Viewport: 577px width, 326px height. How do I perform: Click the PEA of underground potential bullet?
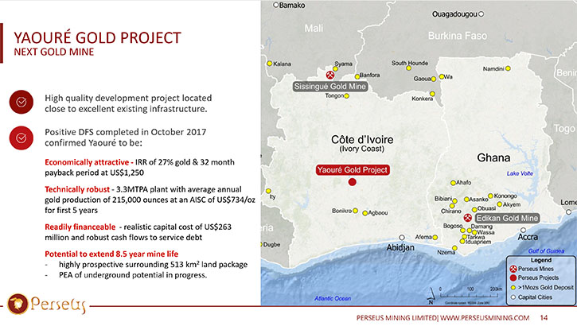[x=133, y=275]
